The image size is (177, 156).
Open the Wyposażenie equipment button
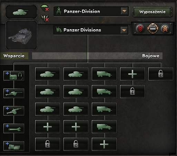(153, 12)
